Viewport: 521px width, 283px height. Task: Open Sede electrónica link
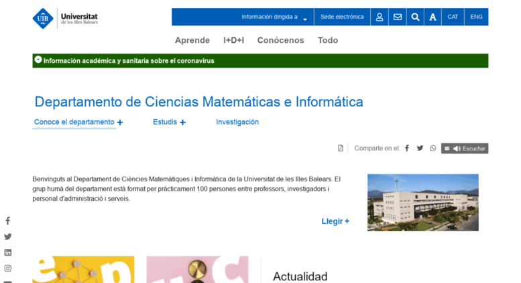[x=342, y=17]
